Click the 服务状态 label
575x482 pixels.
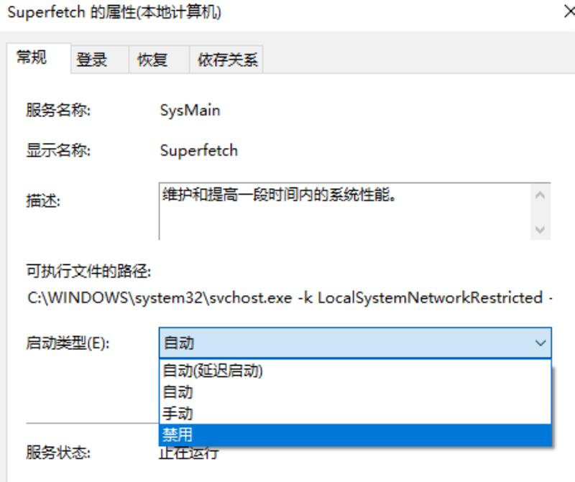click(58, 453)
